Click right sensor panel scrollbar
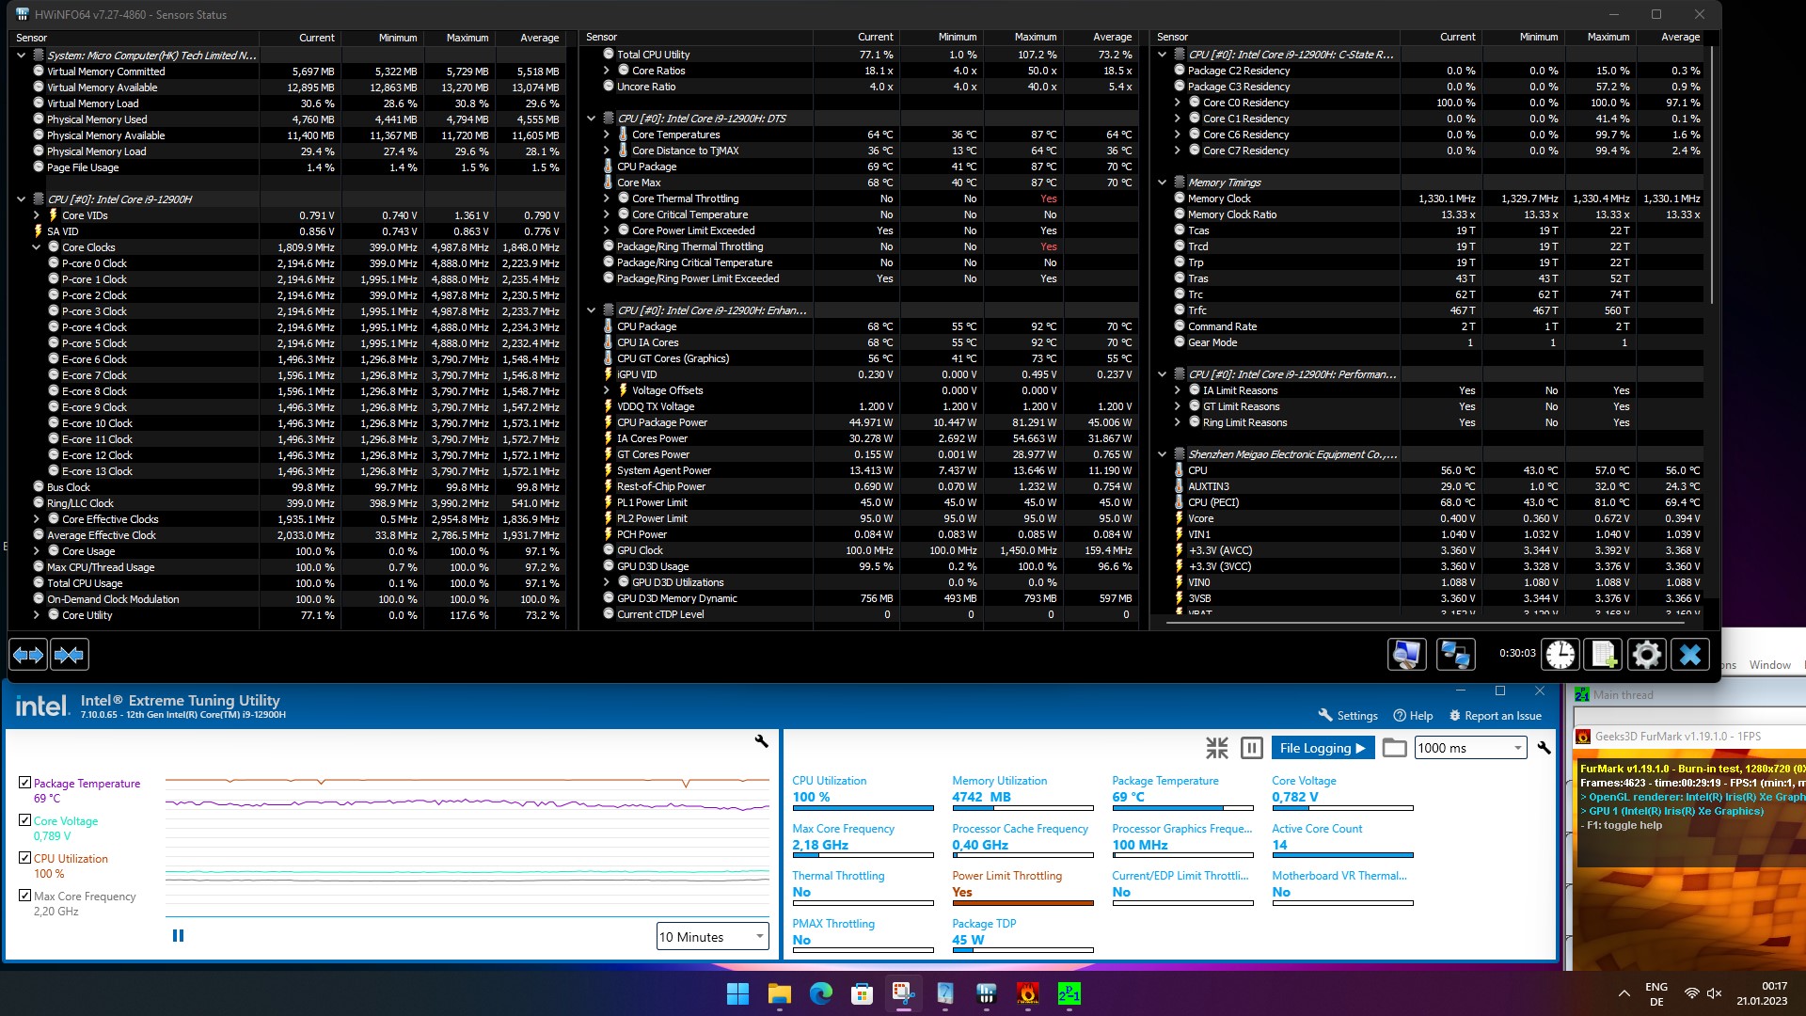The width and height of the screenshot is (1806, 1016). (1712, 174)
